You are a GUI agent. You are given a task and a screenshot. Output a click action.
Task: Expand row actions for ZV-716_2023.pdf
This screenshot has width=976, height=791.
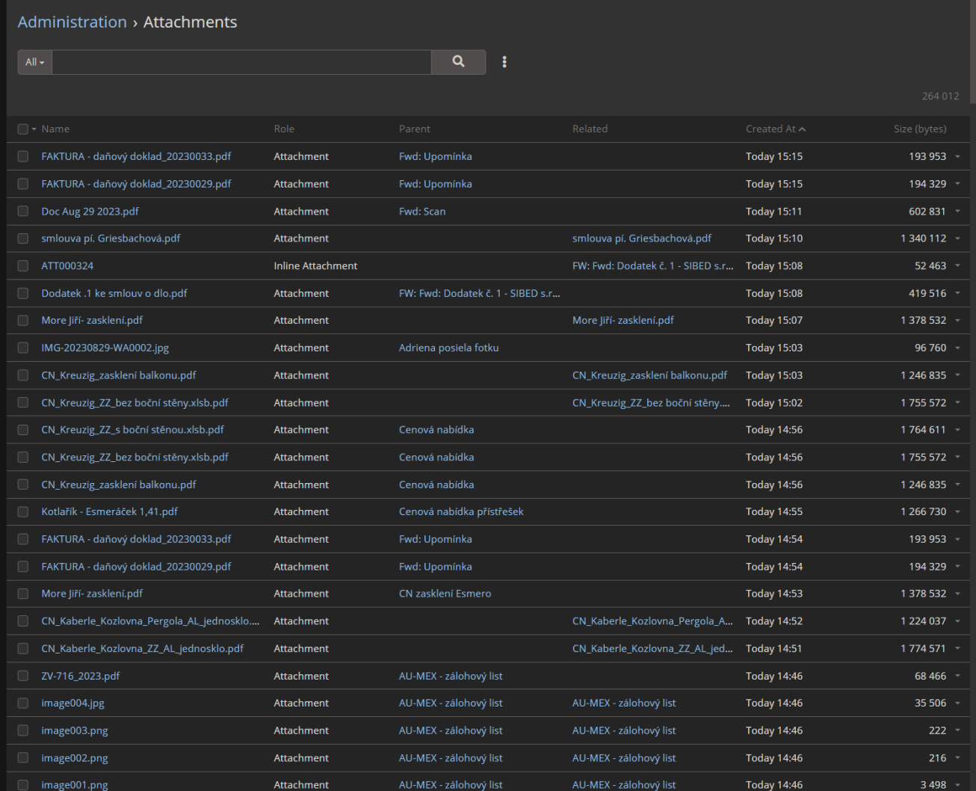click(957, 676)
